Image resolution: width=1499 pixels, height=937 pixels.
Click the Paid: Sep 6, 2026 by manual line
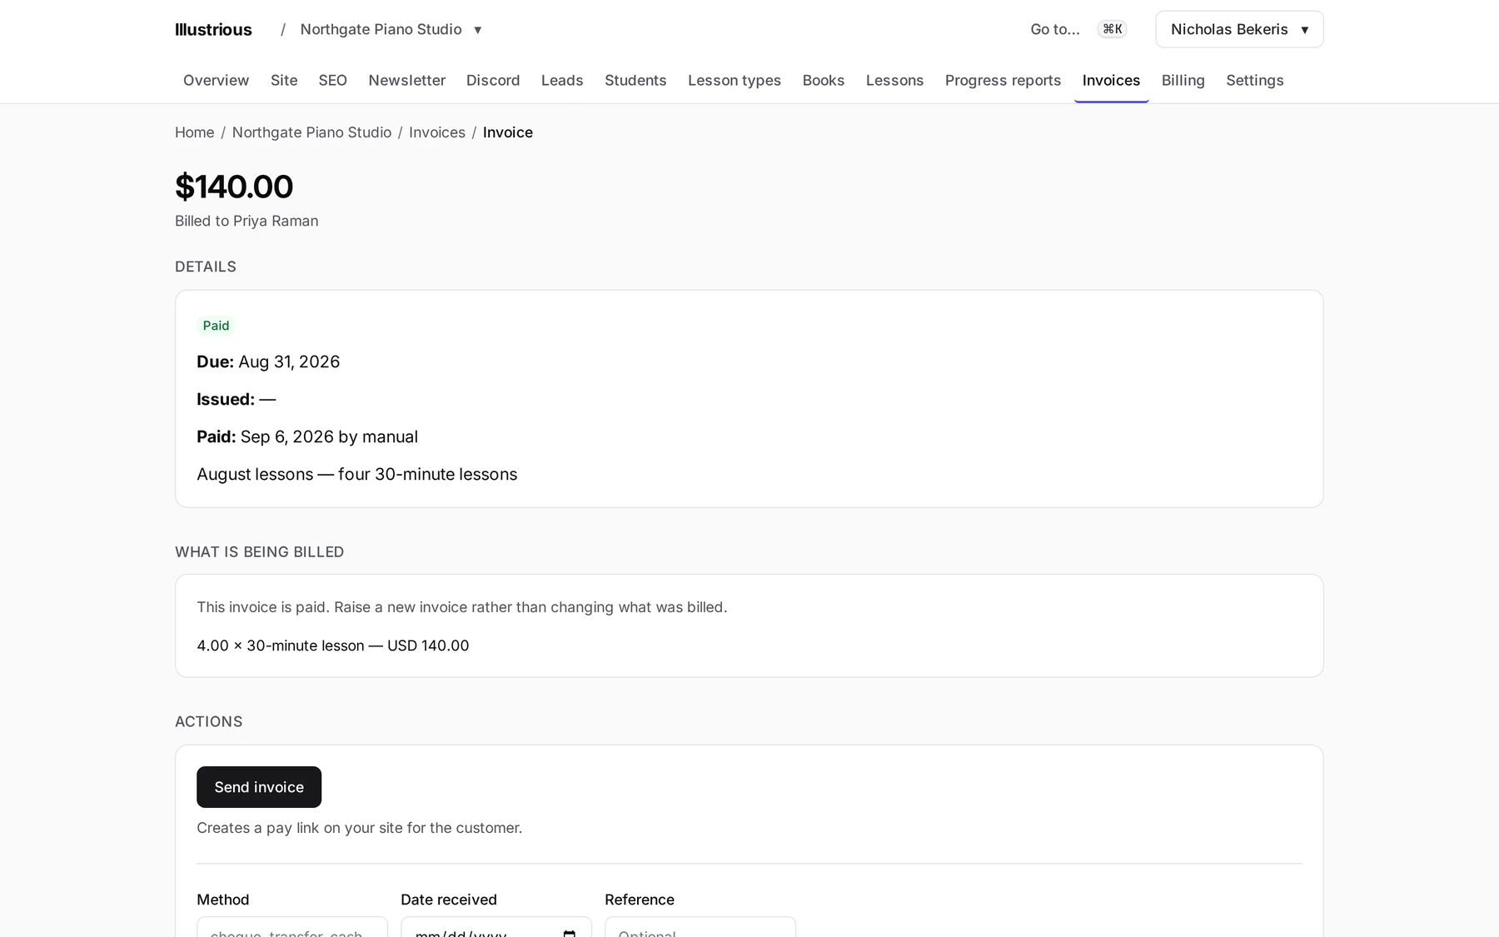(x=307, y=436)
